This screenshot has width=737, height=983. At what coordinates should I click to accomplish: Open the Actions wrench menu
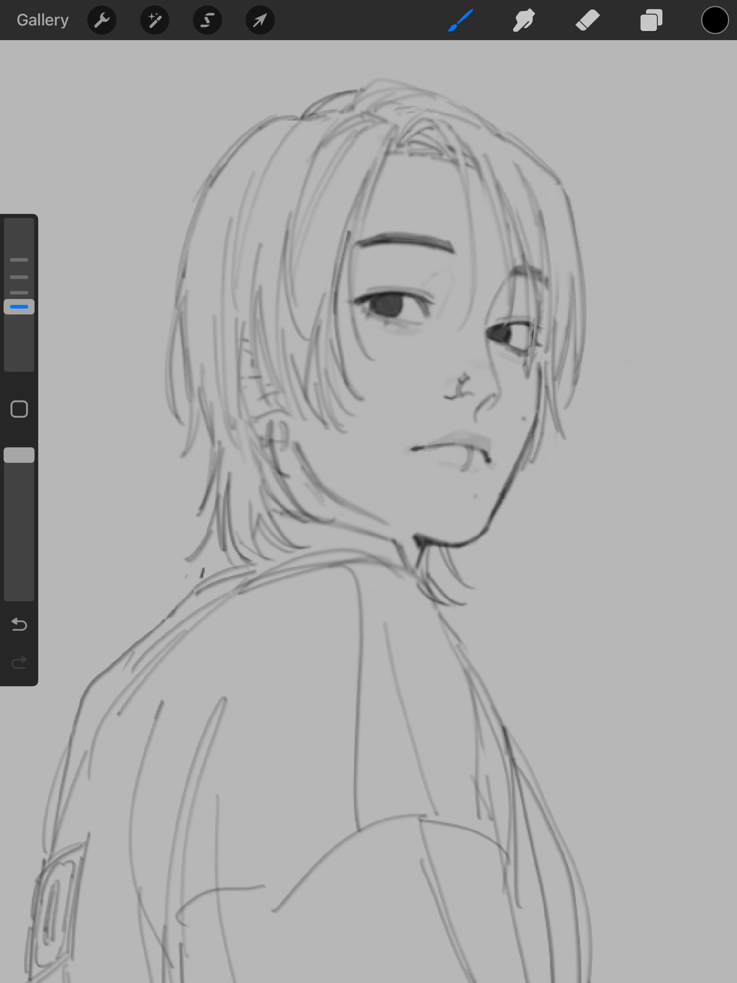click(x=102, y=20)
